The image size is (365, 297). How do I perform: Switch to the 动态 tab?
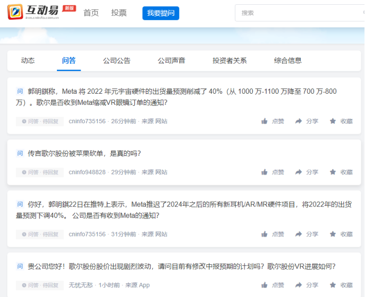tap(28, 61)
